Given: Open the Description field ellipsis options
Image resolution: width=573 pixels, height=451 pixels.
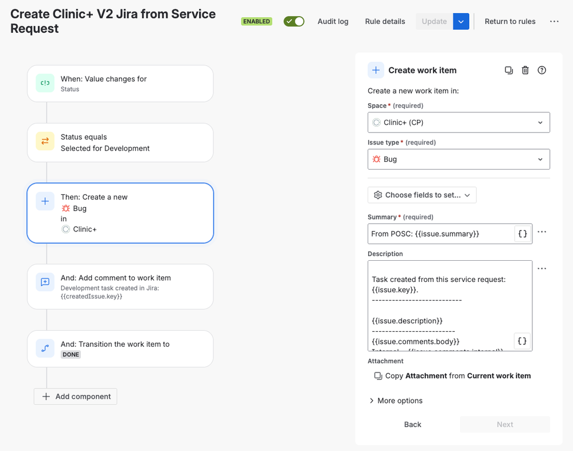Looking at the screenshot, I should 542,268.
